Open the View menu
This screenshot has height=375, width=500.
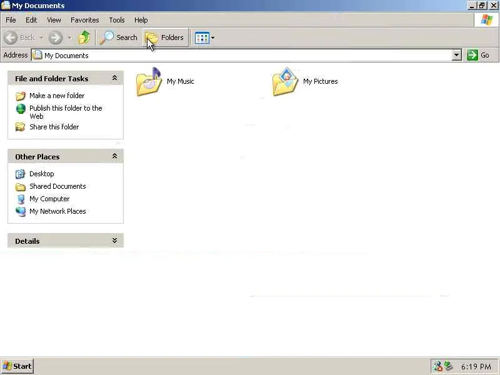pos(54,20)
